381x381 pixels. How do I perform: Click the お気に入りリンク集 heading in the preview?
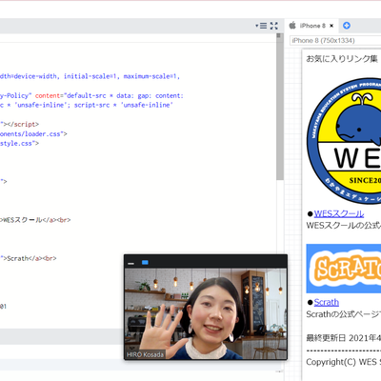[x=342, y=59]
